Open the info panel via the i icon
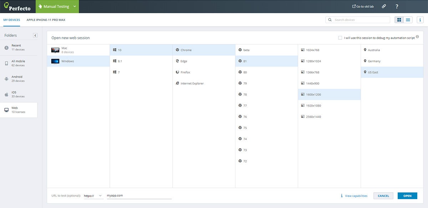Image resolution: width=428 pixels, height=208 pixels. pos(420,20)
